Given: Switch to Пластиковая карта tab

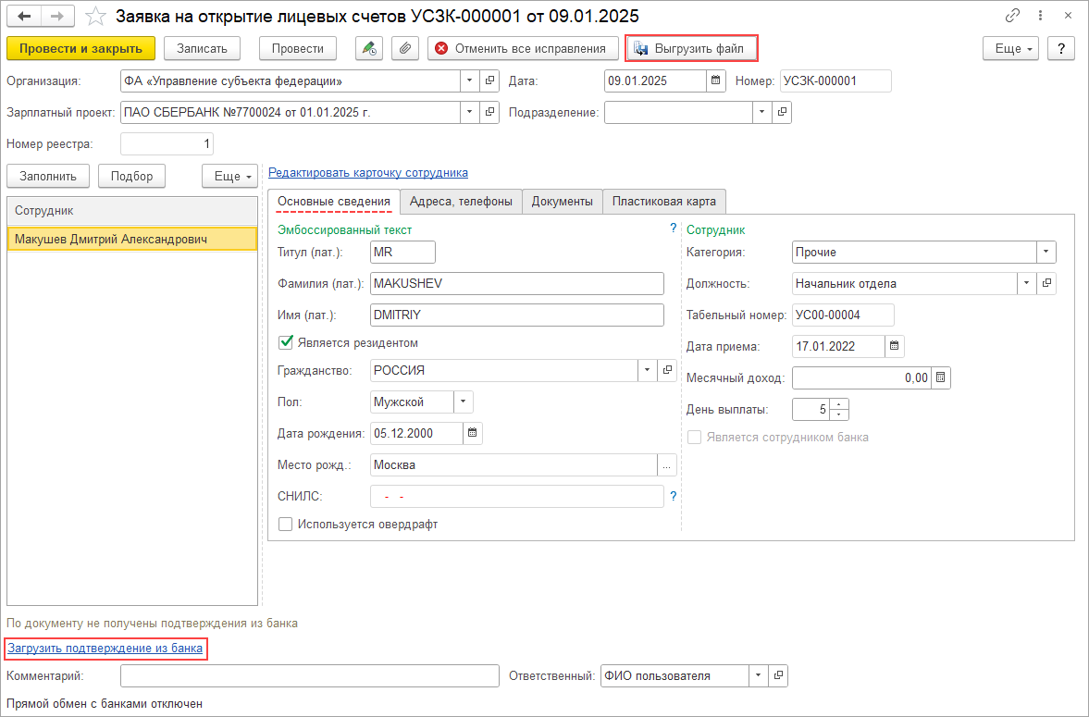Looking at the screenshot, I should [664, 202].
